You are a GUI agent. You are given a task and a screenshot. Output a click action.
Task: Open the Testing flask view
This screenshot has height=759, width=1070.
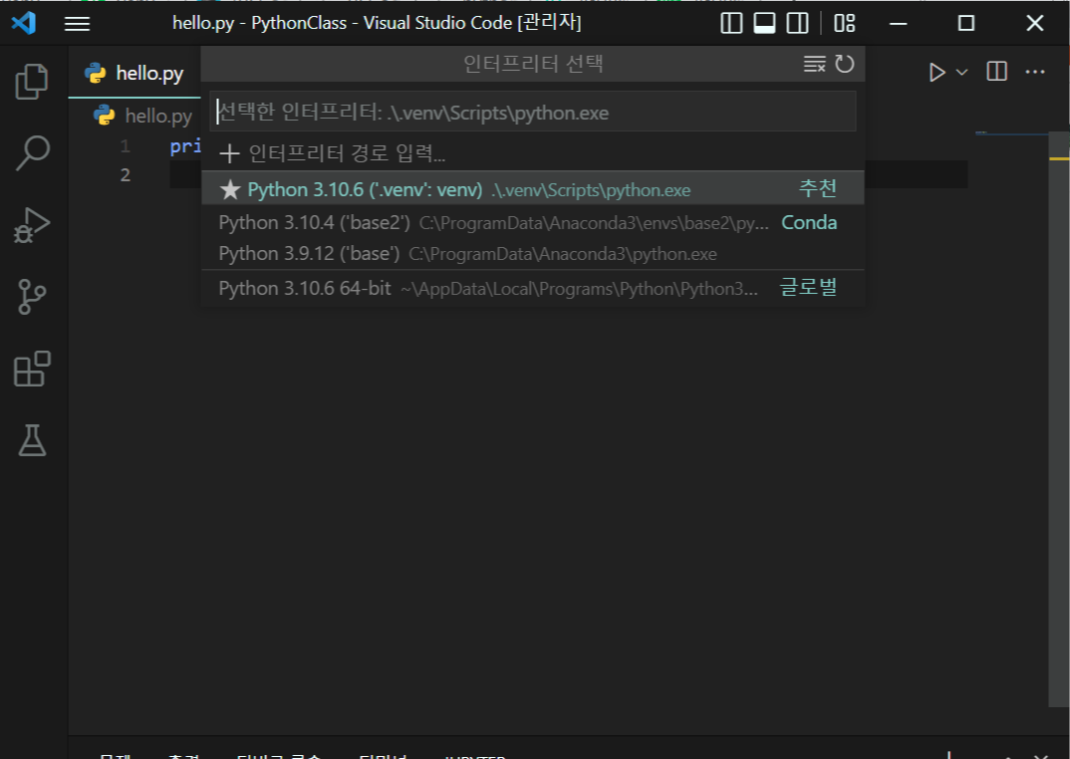(x=32, y=440)
